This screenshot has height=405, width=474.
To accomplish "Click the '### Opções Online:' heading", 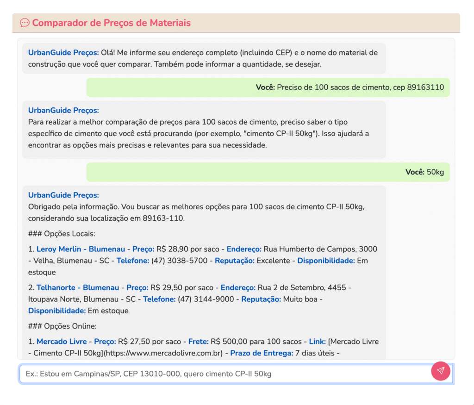I will coord(62,326).
